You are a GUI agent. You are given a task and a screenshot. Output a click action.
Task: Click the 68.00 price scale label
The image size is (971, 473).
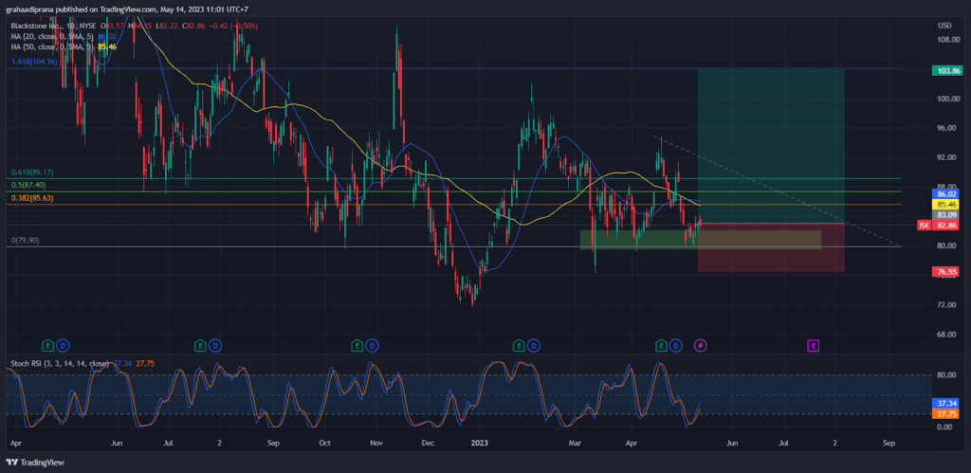[x=947, y=335]
